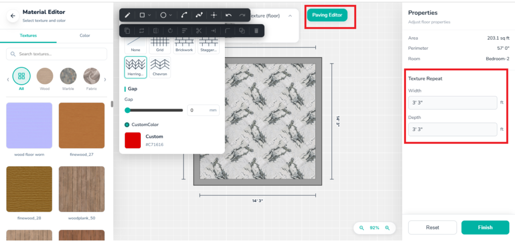This screenshot has width=515, height=242.
Task: Click the repeat/swap arrows icon
Action: coord(141,31)
